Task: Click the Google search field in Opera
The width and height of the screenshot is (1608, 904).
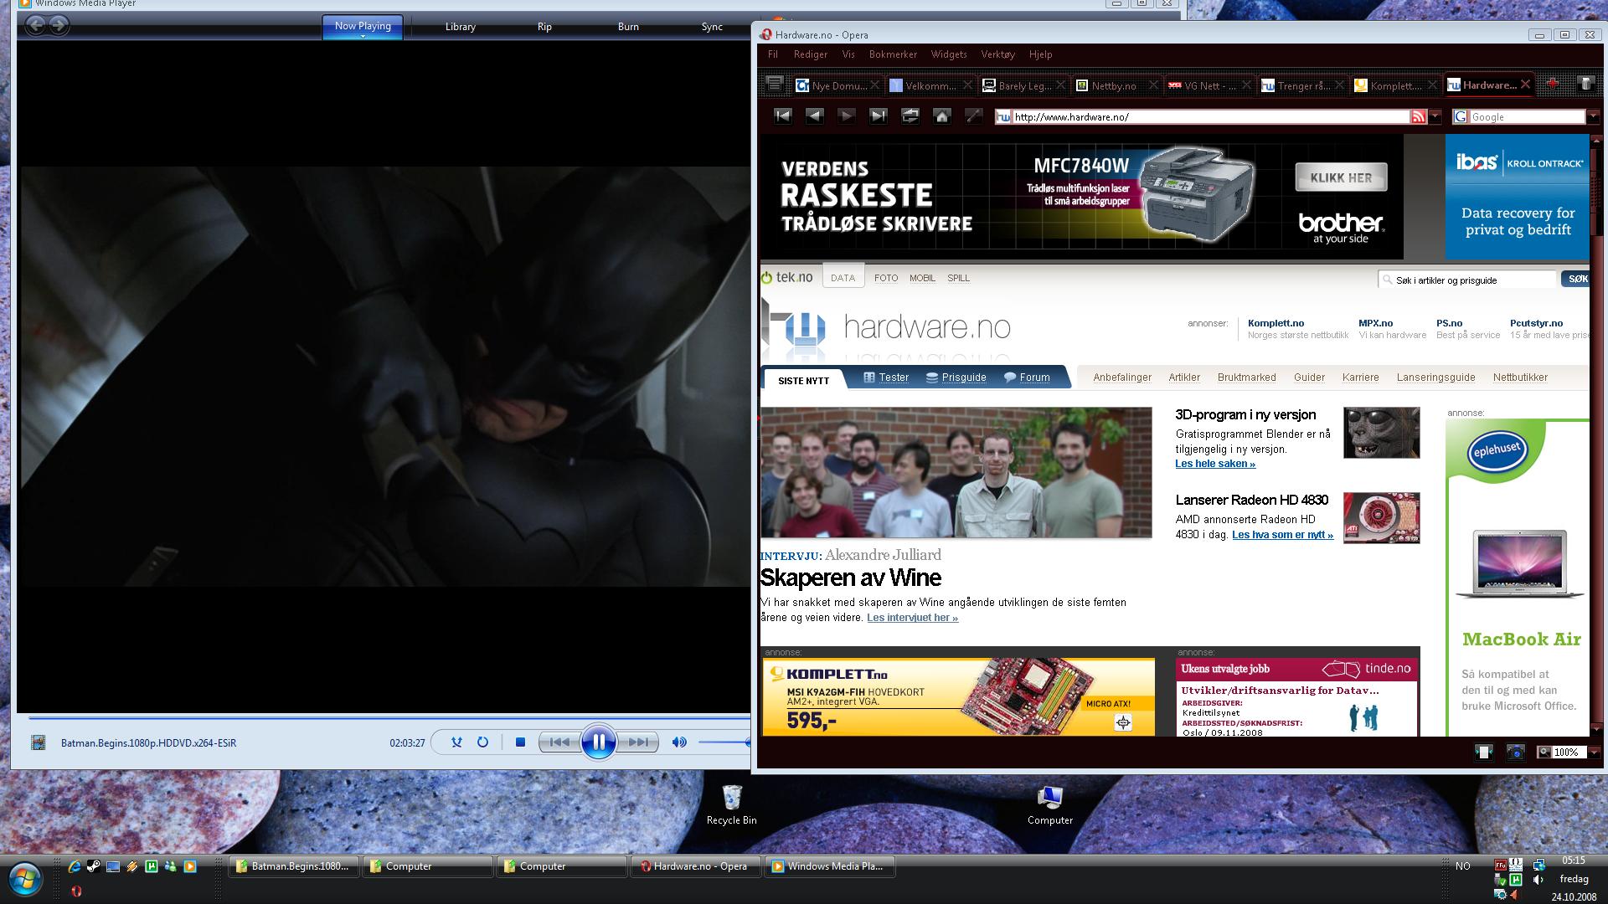Action: tap(1527, 117)
